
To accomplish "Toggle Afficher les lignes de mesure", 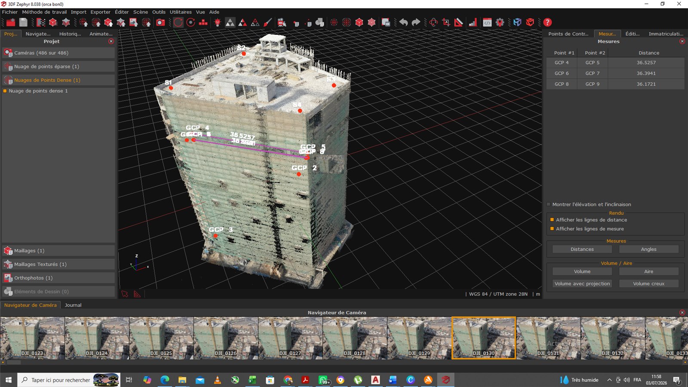I will (x=552, y=229).
